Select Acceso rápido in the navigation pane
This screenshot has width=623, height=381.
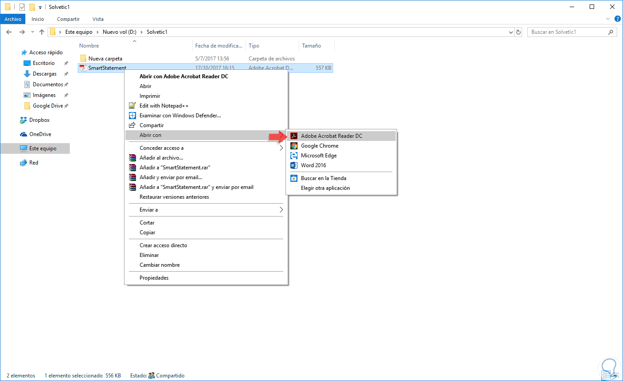tap(46, 52)
